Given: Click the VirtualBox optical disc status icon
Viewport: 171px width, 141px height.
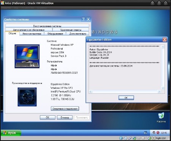Looking at the screenshot, I should click(x=125, y=138).
